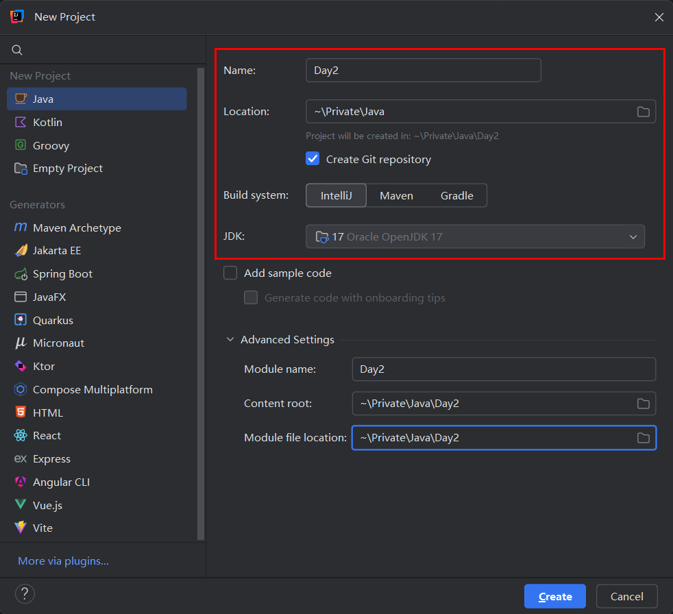
Task: Select Maven build system
Action: click(396, 196)
